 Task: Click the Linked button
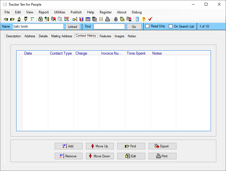[73, 27]
